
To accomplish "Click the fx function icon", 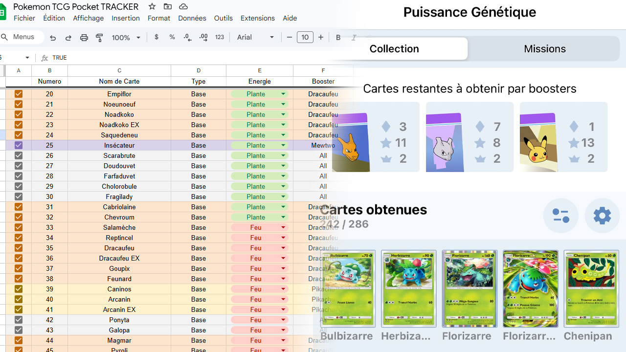I will (45, 58).
